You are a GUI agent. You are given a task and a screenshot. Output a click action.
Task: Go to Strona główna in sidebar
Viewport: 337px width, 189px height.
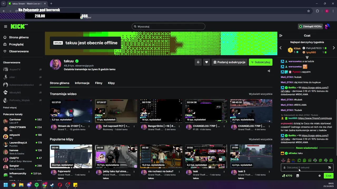pos(19,37)
